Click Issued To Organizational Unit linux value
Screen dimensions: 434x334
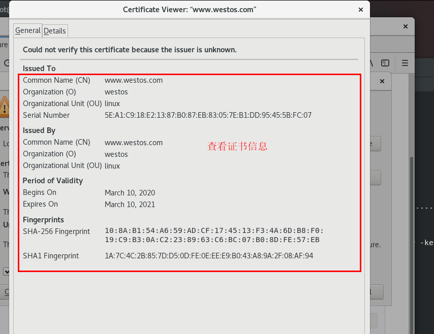point(112,104)
